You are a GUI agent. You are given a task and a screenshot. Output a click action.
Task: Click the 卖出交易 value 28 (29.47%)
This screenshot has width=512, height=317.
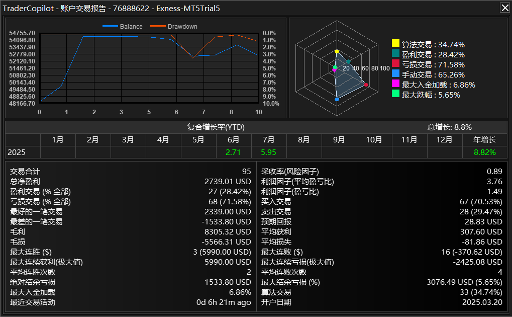481,212
